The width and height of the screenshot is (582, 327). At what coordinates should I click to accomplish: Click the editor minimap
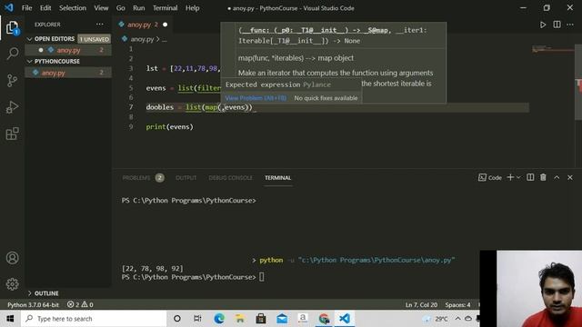(x=553, y=49)
